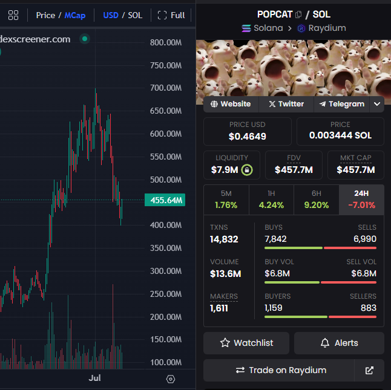Image resolution: width=391 pixels, height=390 pixels.
Task: Switch chart to Price mode
Action: (45, 16)
